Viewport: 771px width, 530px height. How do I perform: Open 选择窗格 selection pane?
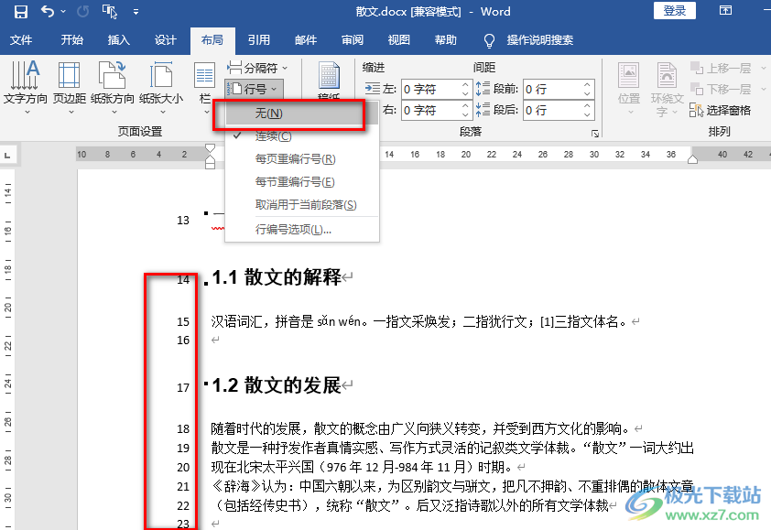pyautogui.click(x=721, y=110)
